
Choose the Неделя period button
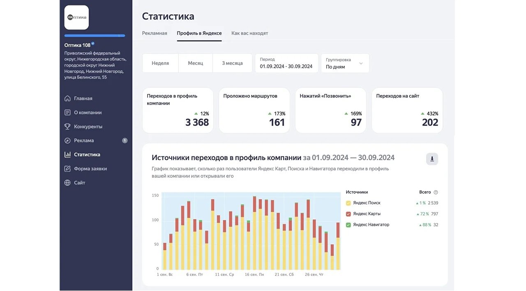coord(160,63)
